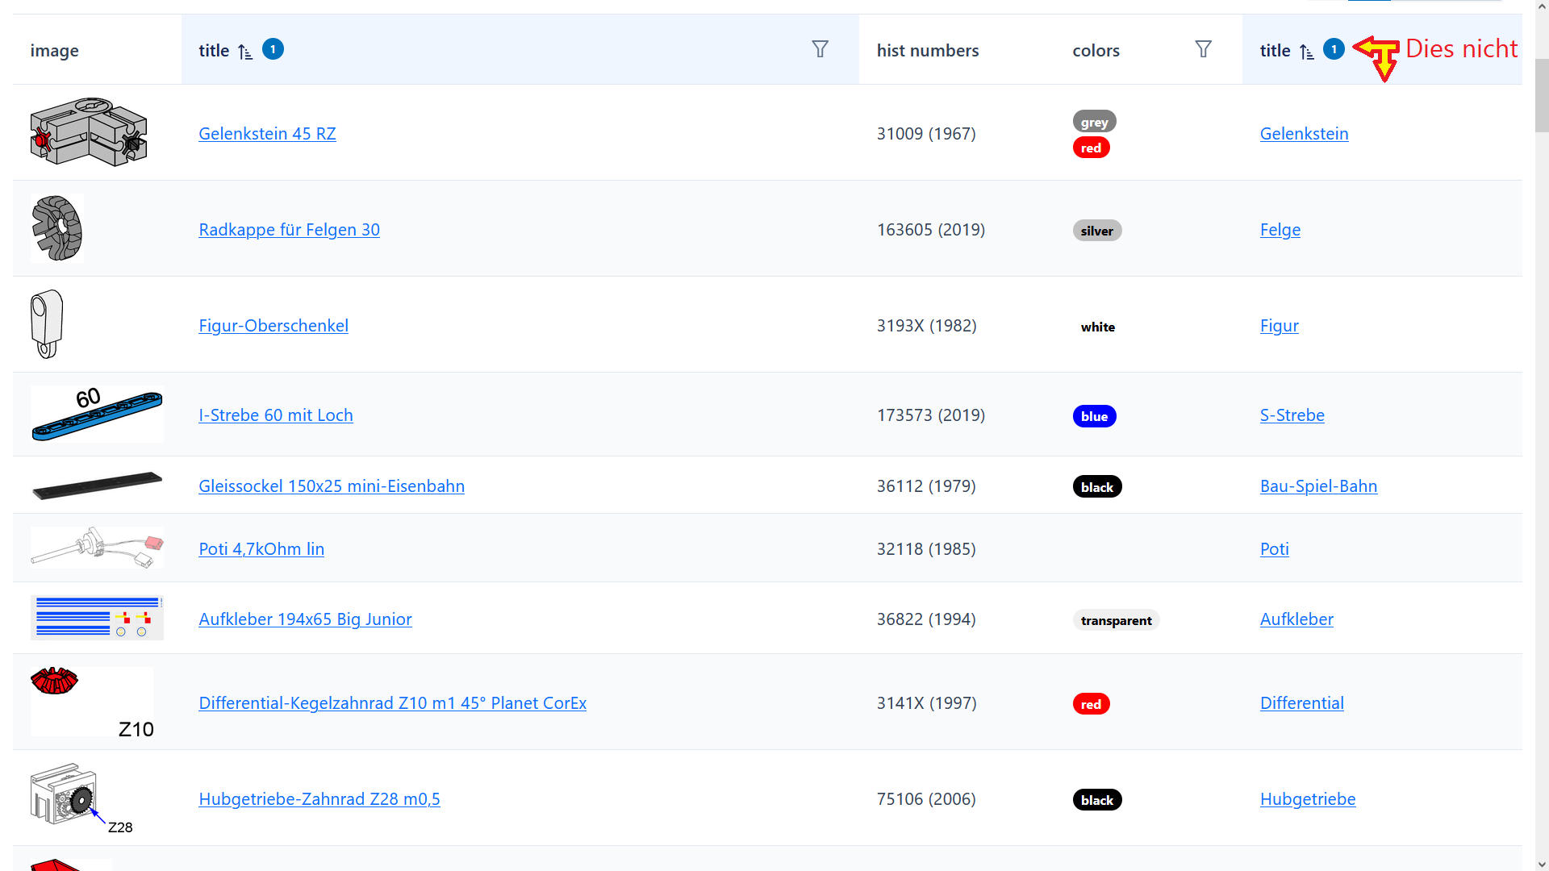Open I-Strebe 60 blue strut thumbnail
This screenshot has height=871, width=1549.
97,415
